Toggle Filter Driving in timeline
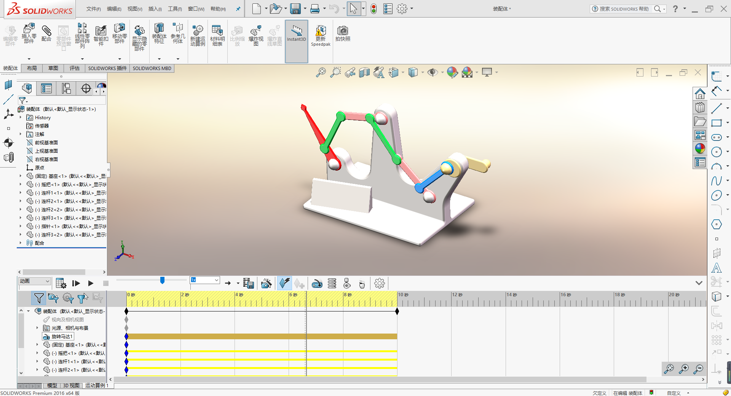 tap(68, 298)
